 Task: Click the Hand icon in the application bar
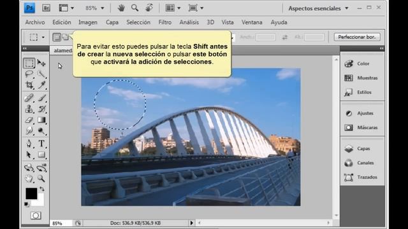(121, 8)
